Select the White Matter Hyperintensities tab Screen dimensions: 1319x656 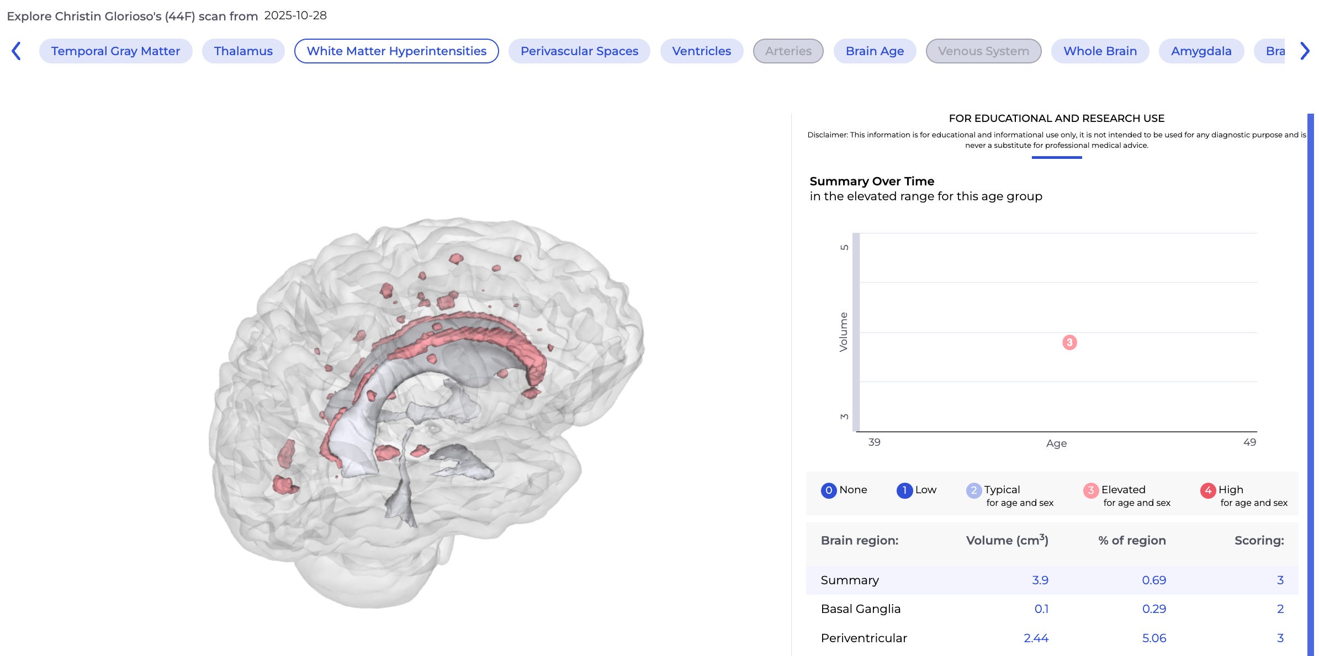point(396,51)
